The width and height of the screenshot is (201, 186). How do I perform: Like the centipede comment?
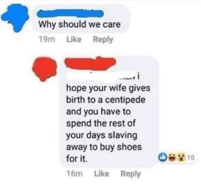pos(102,174)
